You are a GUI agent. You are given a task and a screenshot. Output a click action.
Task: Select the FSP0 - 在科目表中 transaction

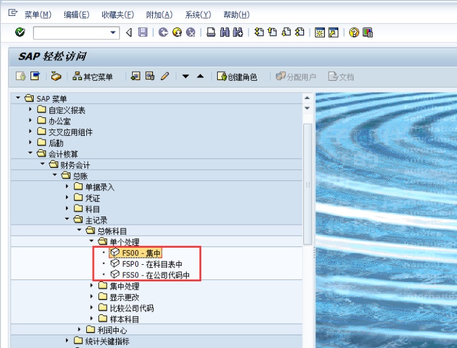[x=147, y=264]
